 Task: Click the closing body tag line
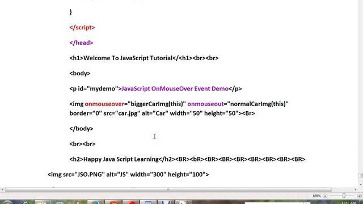(x=81, y=129)
